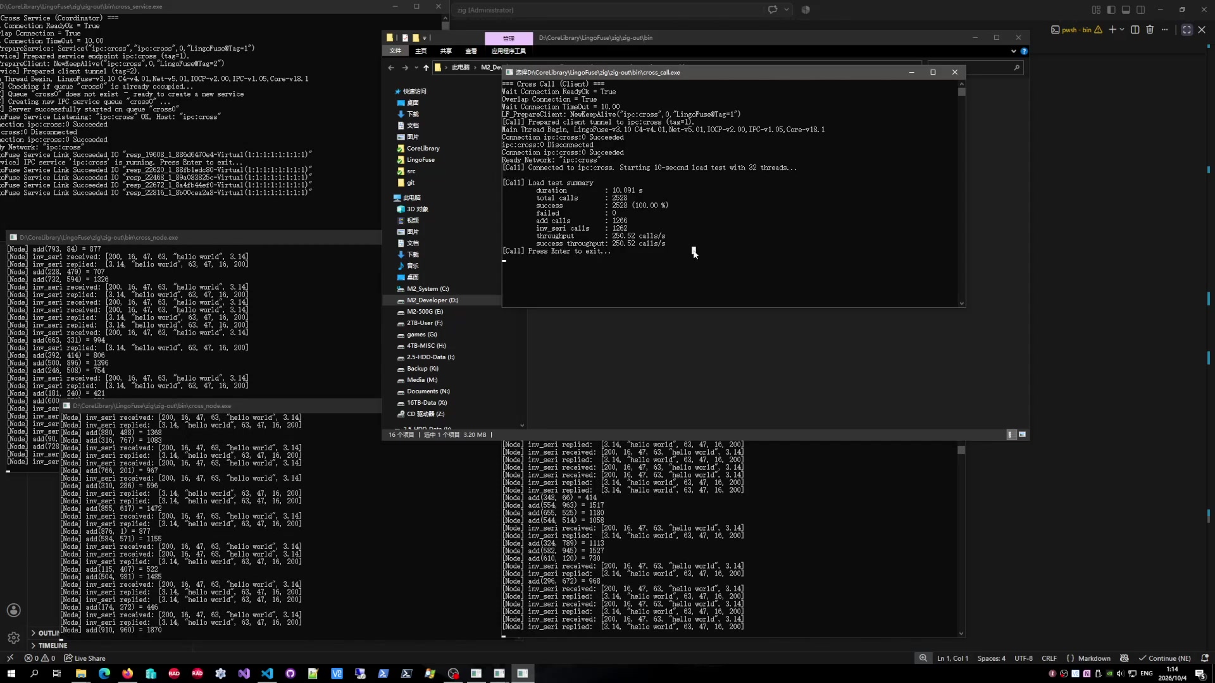
Task: Click scrollbar in cross_call.exe console
Action: point(962,92)
